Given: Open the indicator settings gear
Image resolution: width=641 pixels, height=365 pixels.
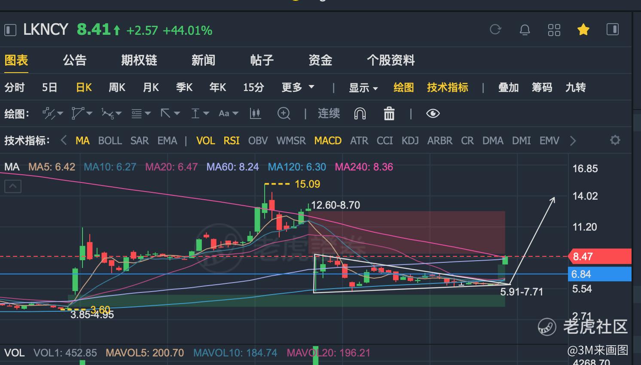Looking at the screenshot, I should point(615,140).
